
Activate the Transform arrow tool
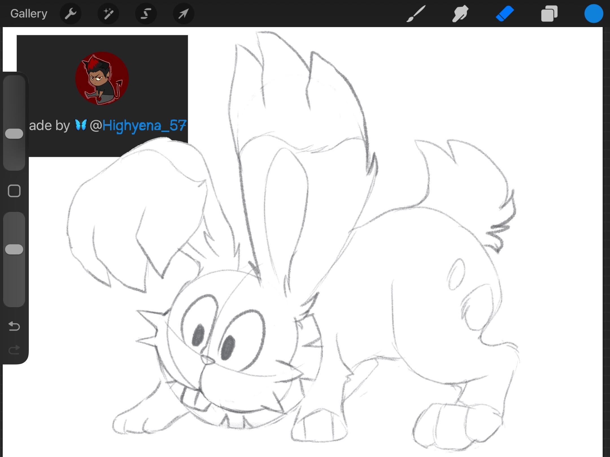(x=183, y=14)
